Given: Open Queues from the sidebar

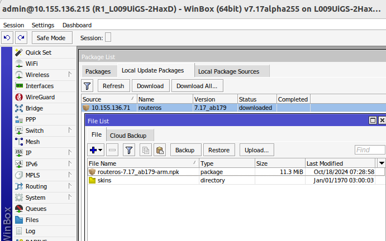Looking at the screenshot, I should 36,209.
